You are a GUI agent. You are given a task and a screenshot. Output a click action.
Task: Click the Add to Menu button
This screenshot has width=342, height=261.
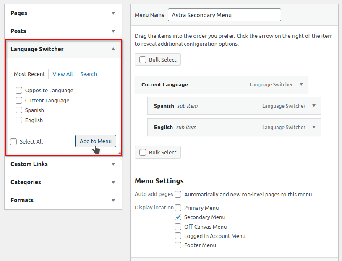pyautogui.click(x=95, y=141)
